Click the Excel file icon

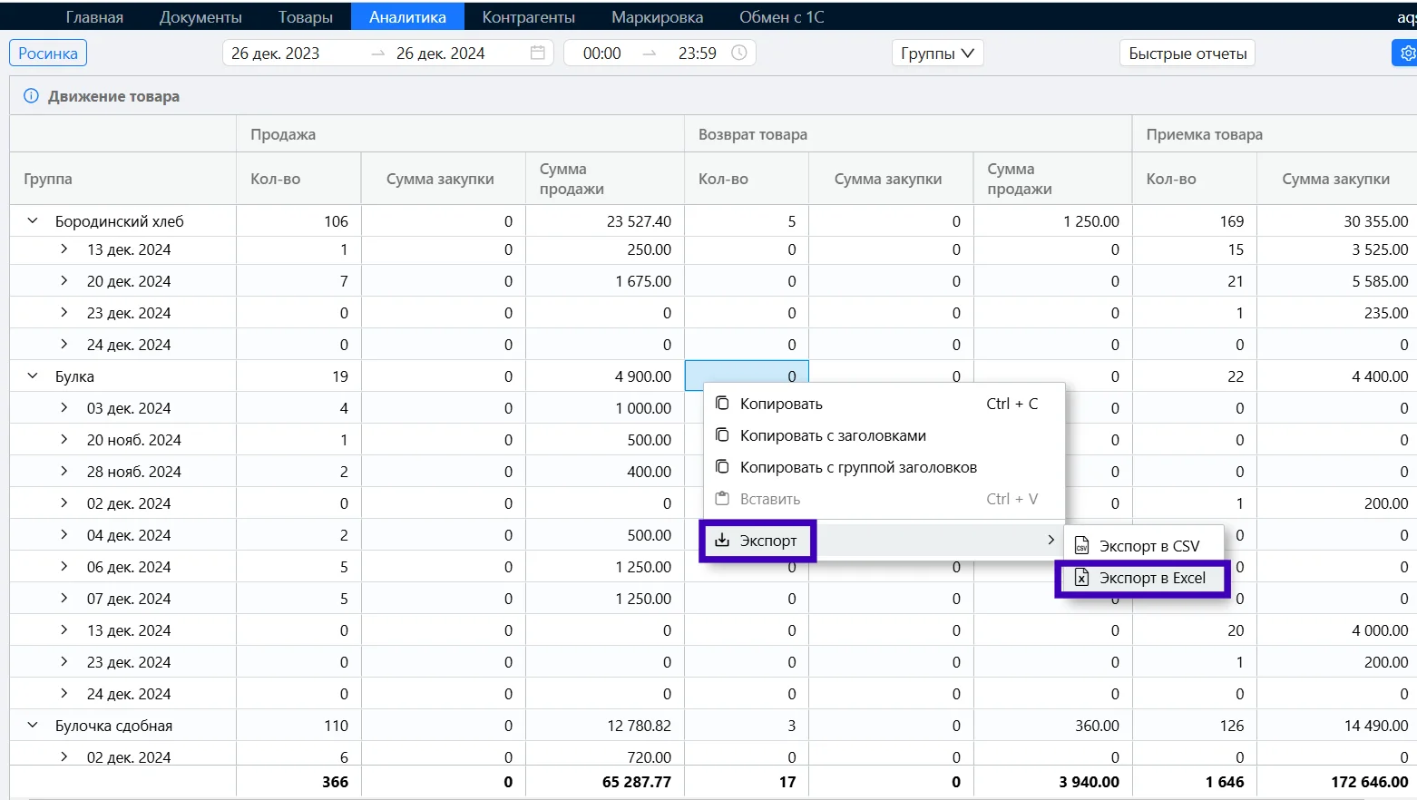(1081, 578)
